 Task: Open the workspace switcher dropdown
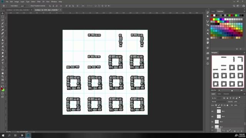[239, 6]
